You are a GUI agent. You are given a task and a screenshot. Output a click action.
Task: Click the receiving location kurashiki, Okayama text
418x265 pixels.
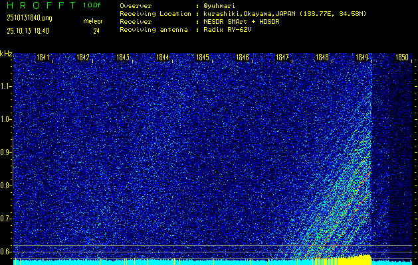(284, 14)
